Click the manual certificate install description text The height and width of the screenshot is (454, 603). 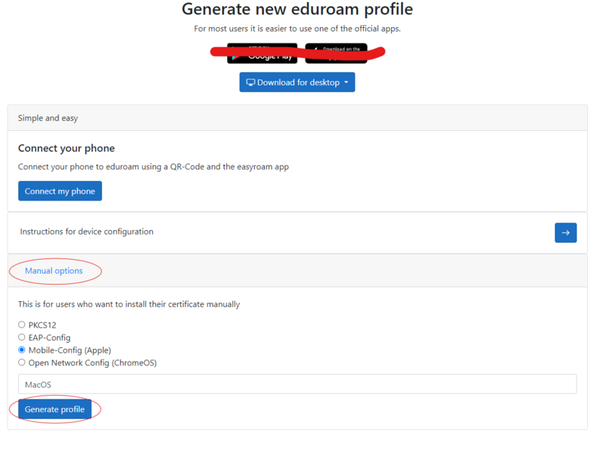(129, 304)
